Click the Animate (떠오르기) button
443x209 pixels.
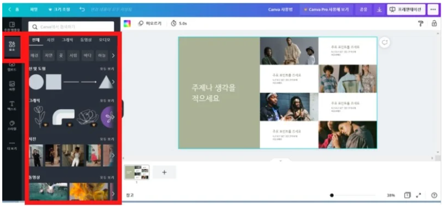click(x=150, y=23)
